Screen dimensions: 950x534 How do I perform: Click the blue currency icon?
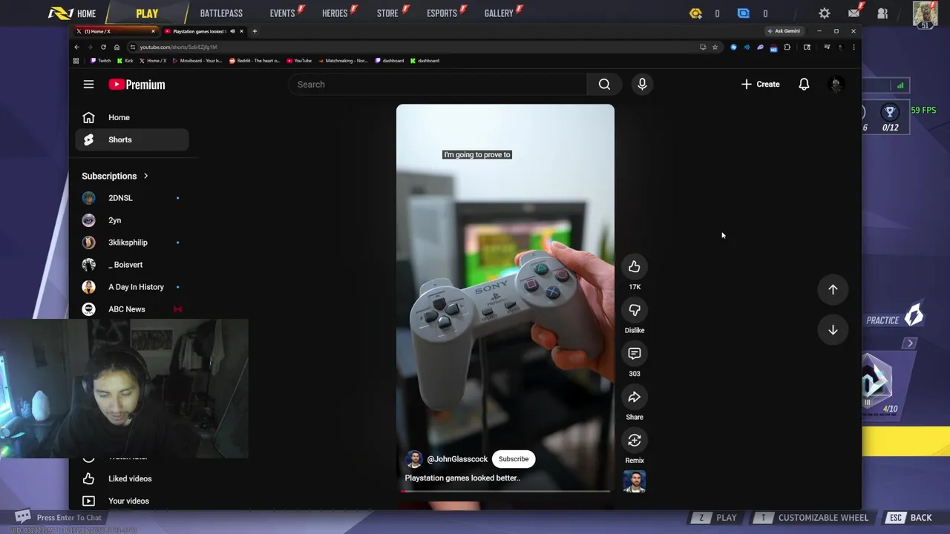744,13
